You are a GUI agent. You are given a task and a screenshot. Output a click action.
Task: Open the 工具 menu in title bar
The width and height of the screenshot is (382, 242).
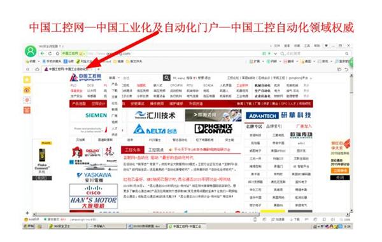[x=307, y=46]
